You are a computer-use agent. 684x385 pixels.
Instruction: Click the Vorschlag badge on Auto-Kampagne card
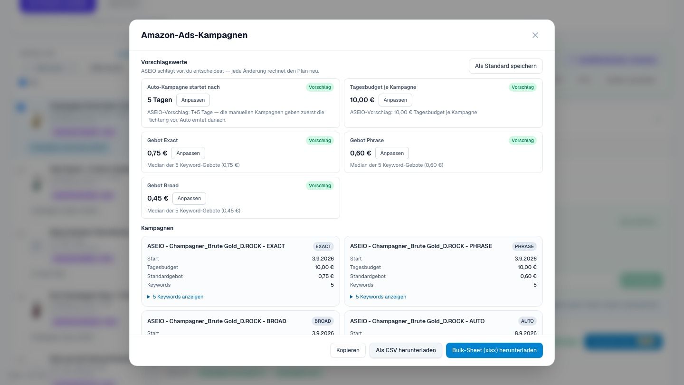click(x=320, y=87)
